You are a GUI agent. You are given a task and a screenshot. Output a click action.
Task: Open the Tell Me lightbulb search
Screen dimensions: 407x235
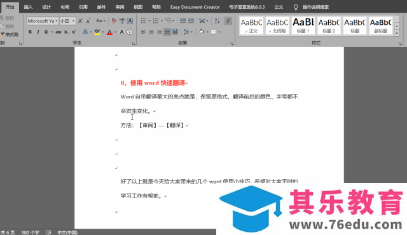[x=296, y=7]
